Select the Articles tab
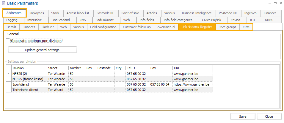The image size is (284, 123). pos(152,13)
